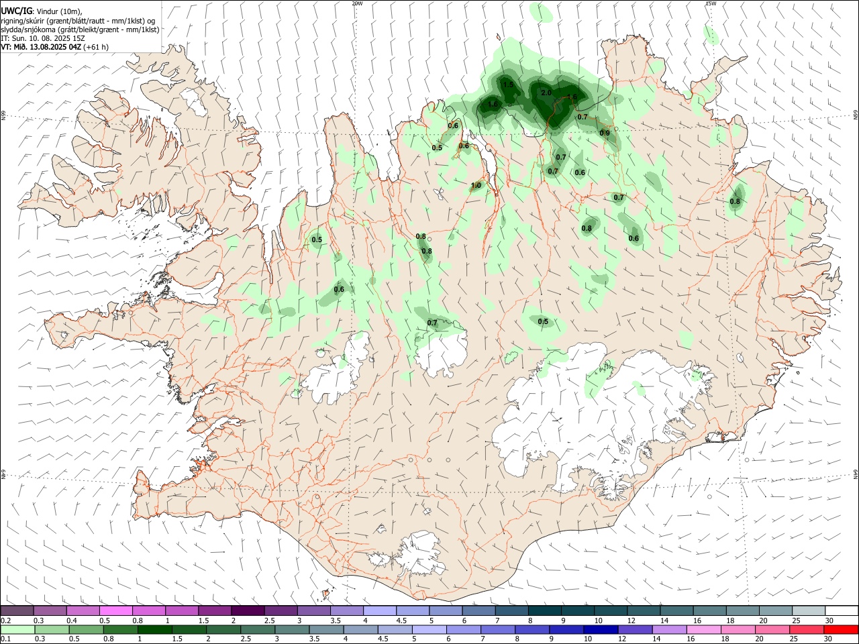
Task: Click the '20W' longitude label
Action: click(357, 3)
